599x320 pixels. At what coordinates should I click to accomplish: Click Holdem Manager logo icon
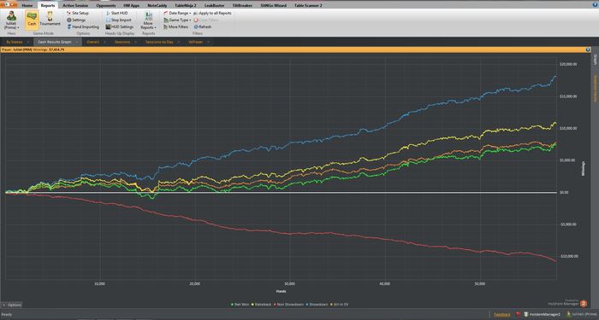(x=584, y=304)
